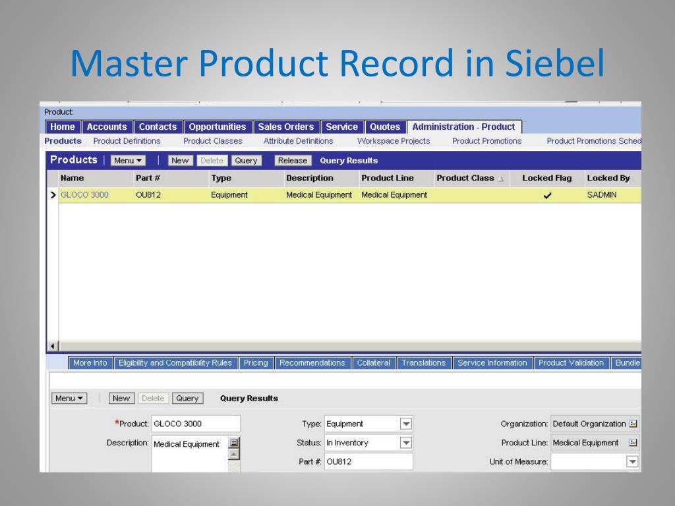Image resolution: width=675 pixels, height=506 pixels.
Task: Open the Product Definitions view link
Action: (127, 141)
